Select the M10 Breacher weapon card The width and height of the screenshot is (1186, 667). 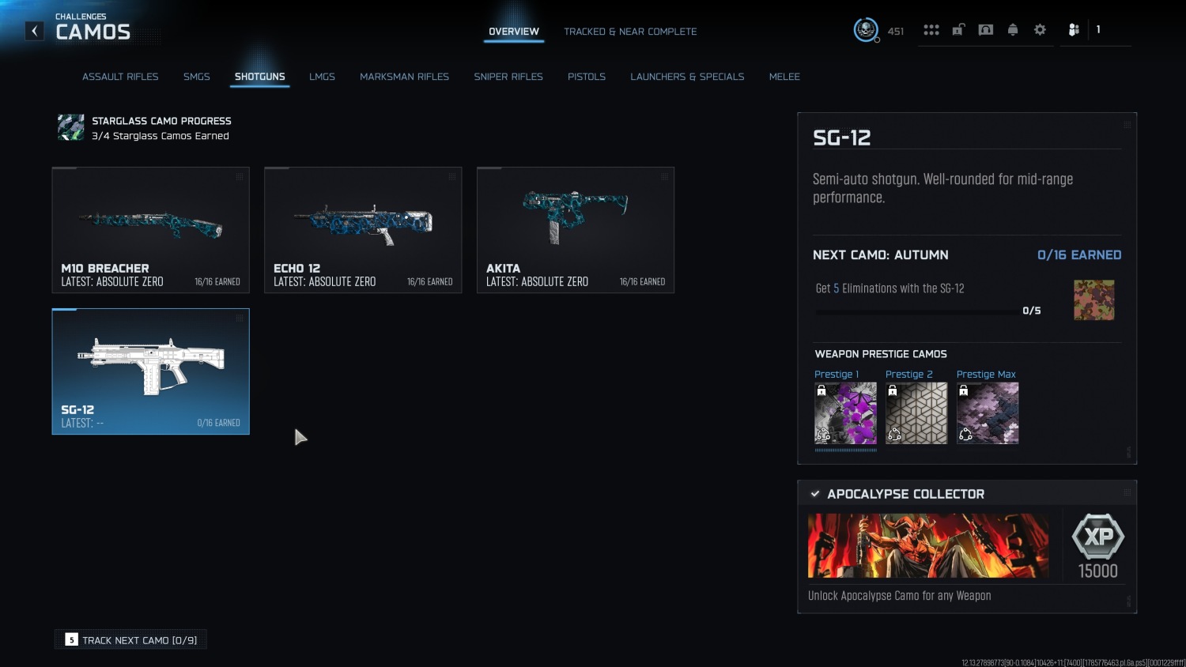150,230
